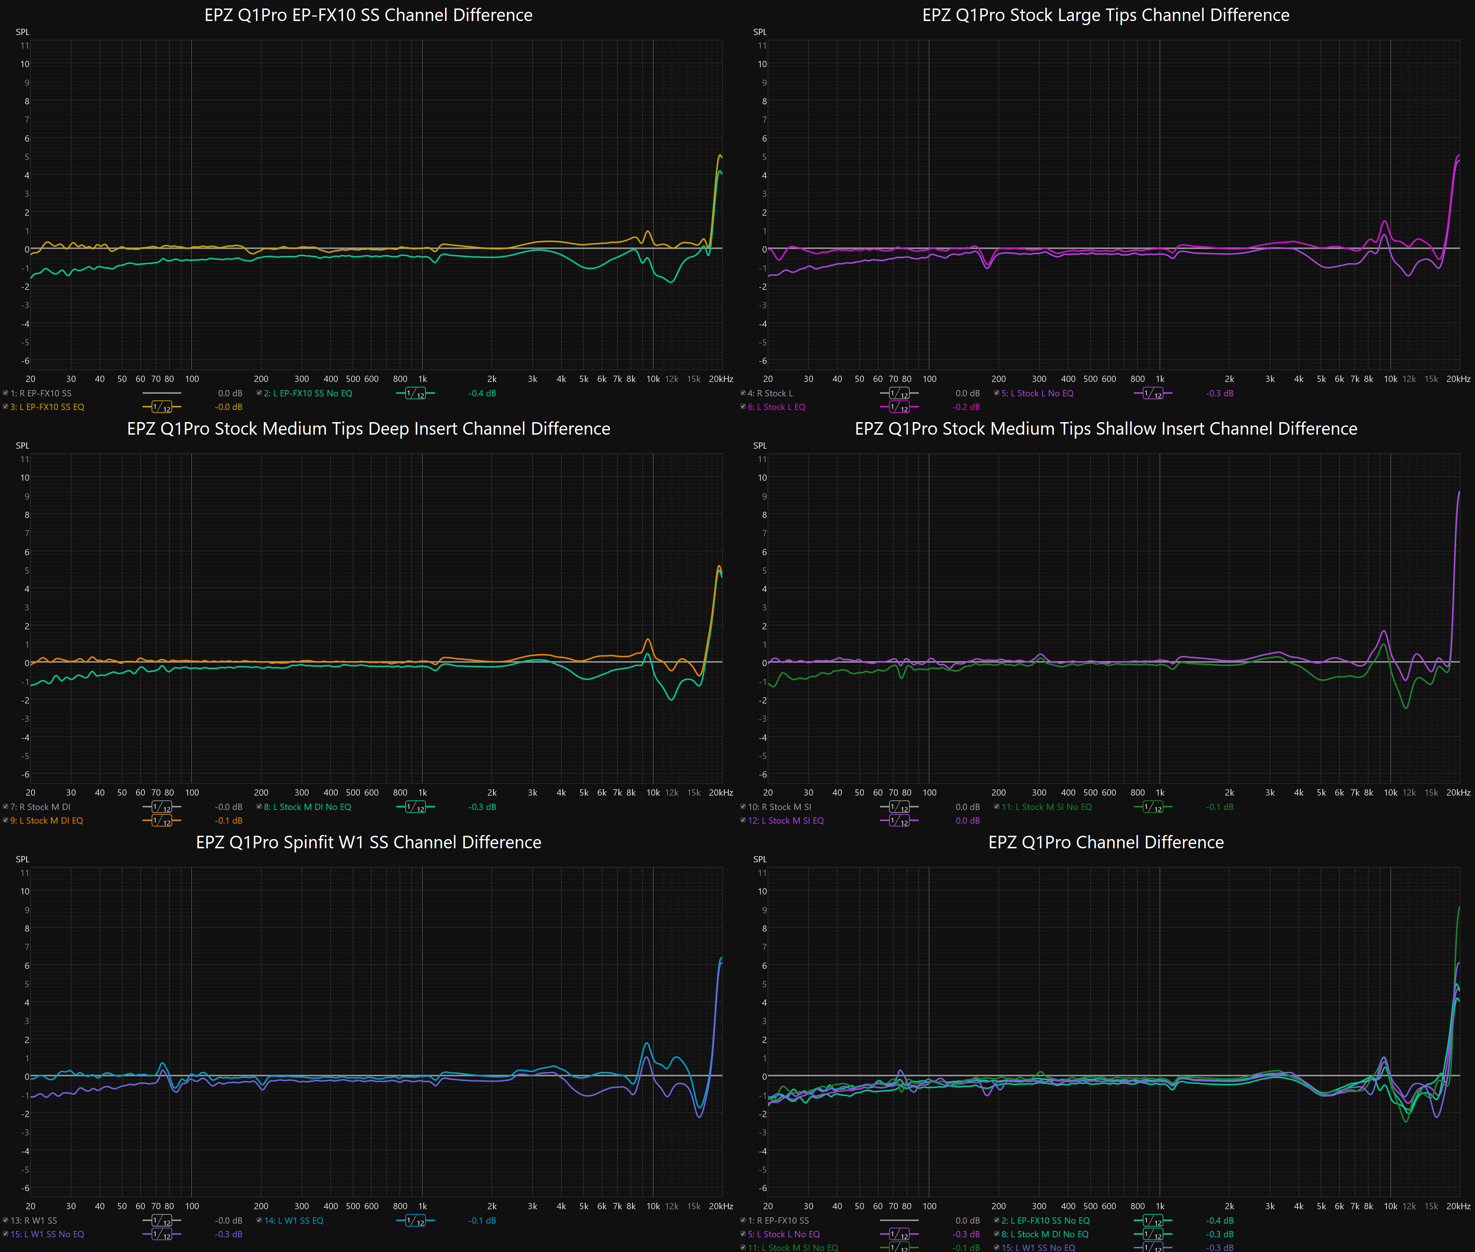Click 1/12 smoothing icon of 2: L EP-FX10 SS No EQ in EP-FX10 graph

(415, 393)
